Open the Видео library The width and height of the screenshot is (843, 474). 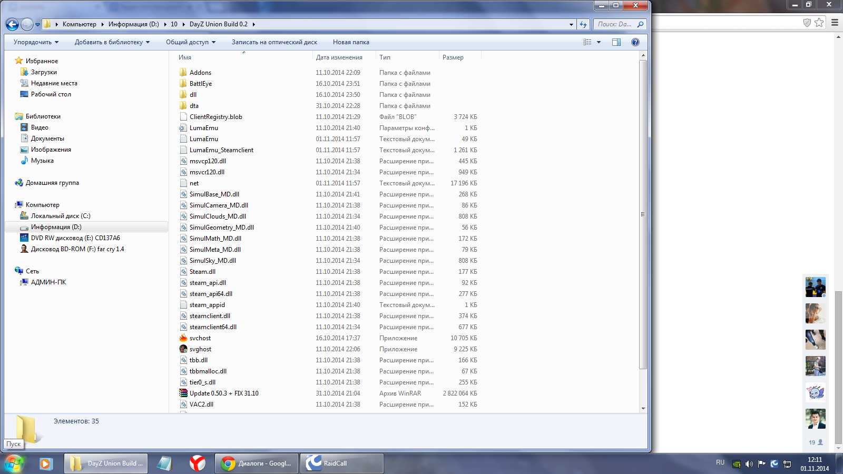point(40,127)
